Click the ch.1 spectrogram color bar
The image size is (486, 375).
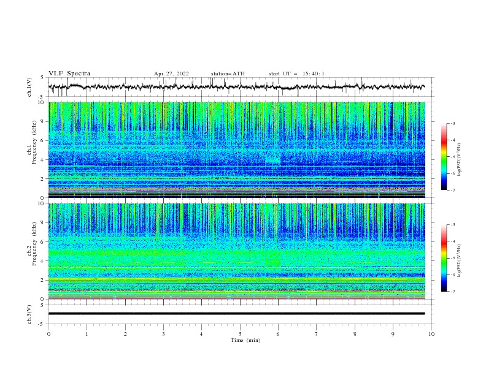[444, 157]
